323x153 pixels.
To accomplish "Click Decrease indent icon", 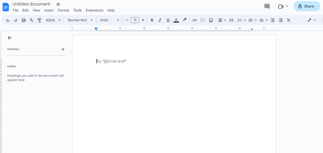I will click(x=273, y=20).
